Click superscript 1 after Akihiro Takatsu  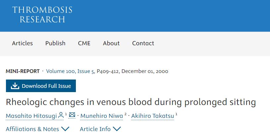176,114
